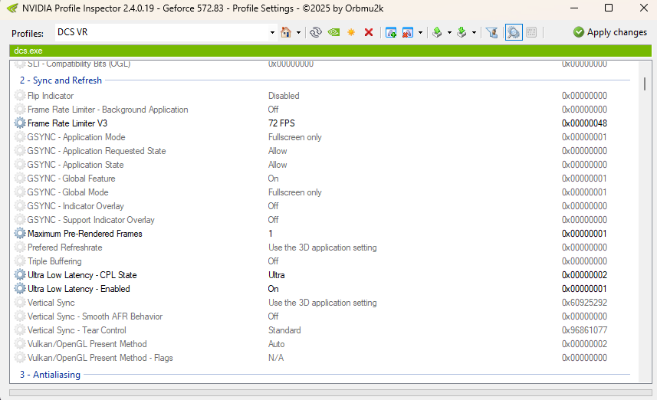Viewport: 657px width, 400px height.
Task: Select the Frame Rate Limiter V3 setting name
Action: point(67,123)
